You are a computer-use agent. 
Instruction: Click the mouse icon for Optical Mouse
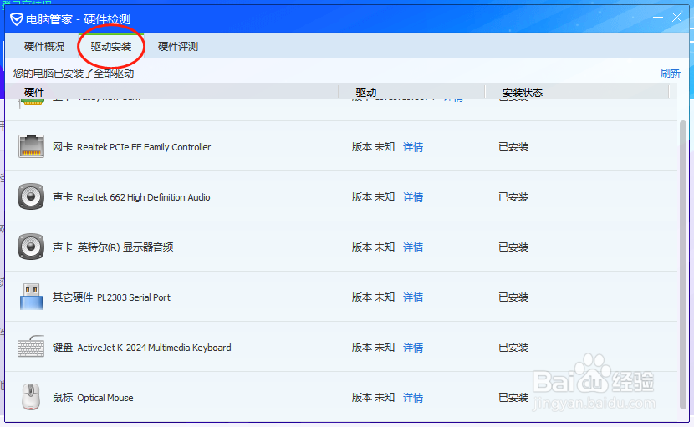31,397
